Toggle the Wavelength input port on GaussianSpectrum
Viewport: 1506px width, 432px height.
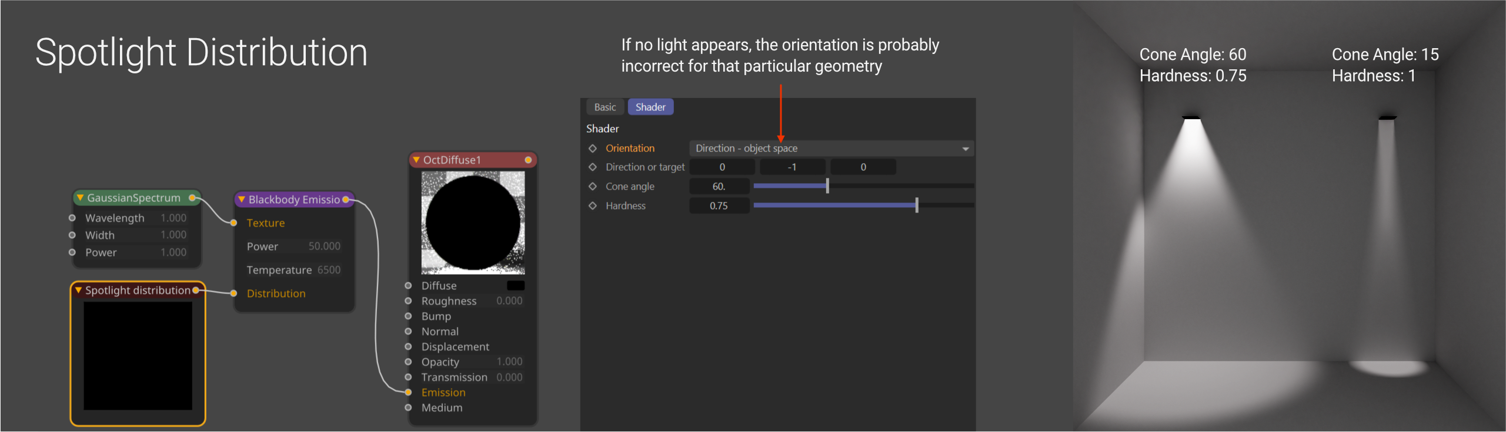(72, 218)
